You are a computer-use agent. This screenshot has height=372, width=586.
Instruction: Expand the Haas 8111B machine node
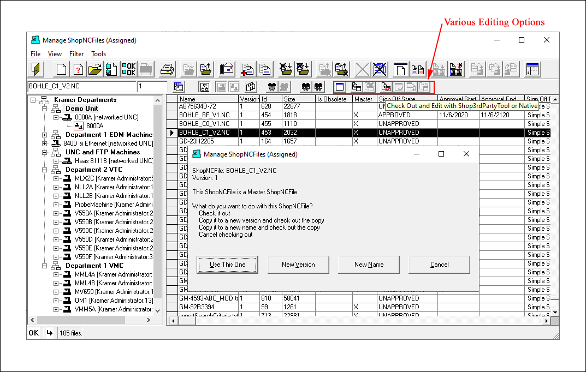56,161
